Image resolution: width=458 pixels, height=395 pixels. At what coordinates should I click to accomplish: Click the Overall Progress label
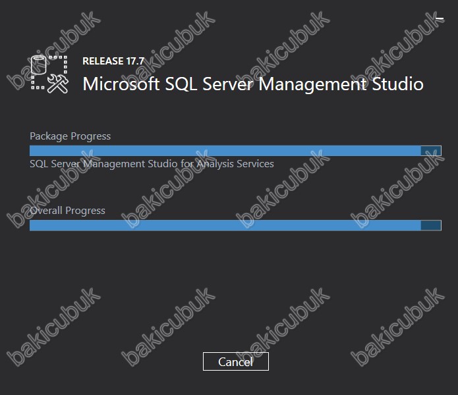pyautogui.click(x=67, y=210)
